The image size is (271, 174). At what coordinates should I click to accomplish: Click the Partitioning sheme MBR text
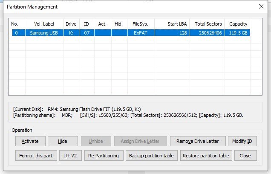pos(43,115)
